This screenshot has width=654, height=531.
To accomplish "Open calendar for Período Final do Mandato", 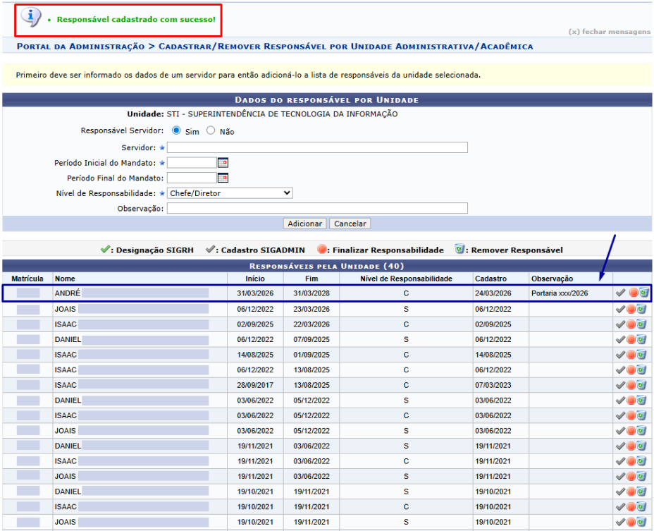I will tap(223, 178).
